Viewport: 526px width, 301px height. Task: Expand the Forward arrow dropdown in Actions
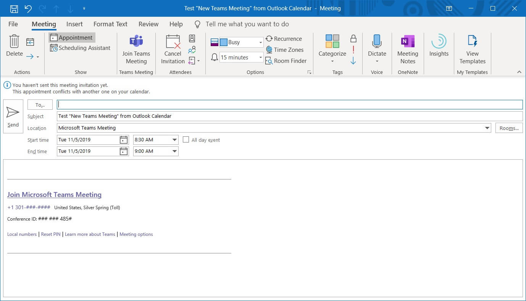37,57
